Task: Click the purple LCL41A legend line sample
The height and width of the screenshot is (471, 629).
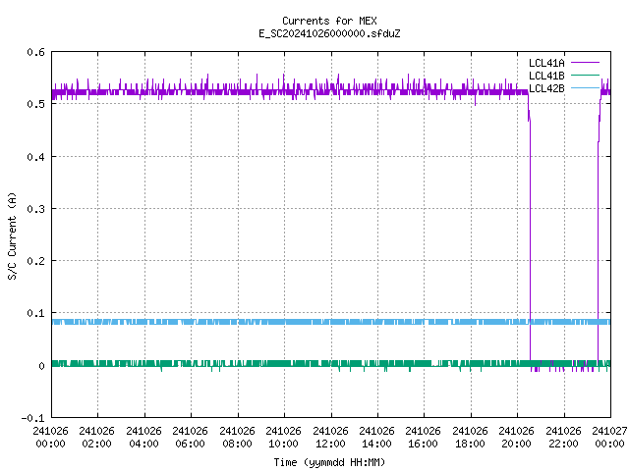Action: click(x=585, y=63)
